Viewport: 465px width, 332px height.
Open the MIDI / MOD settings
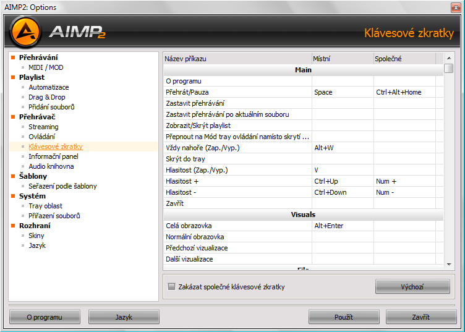(x=46, y=67)
